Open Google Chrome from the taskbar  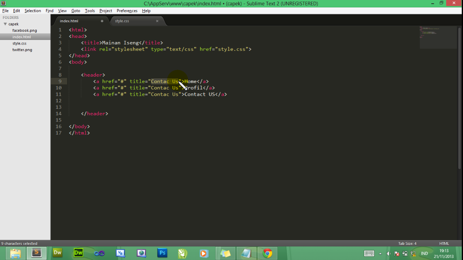click(x=268, y=253)
